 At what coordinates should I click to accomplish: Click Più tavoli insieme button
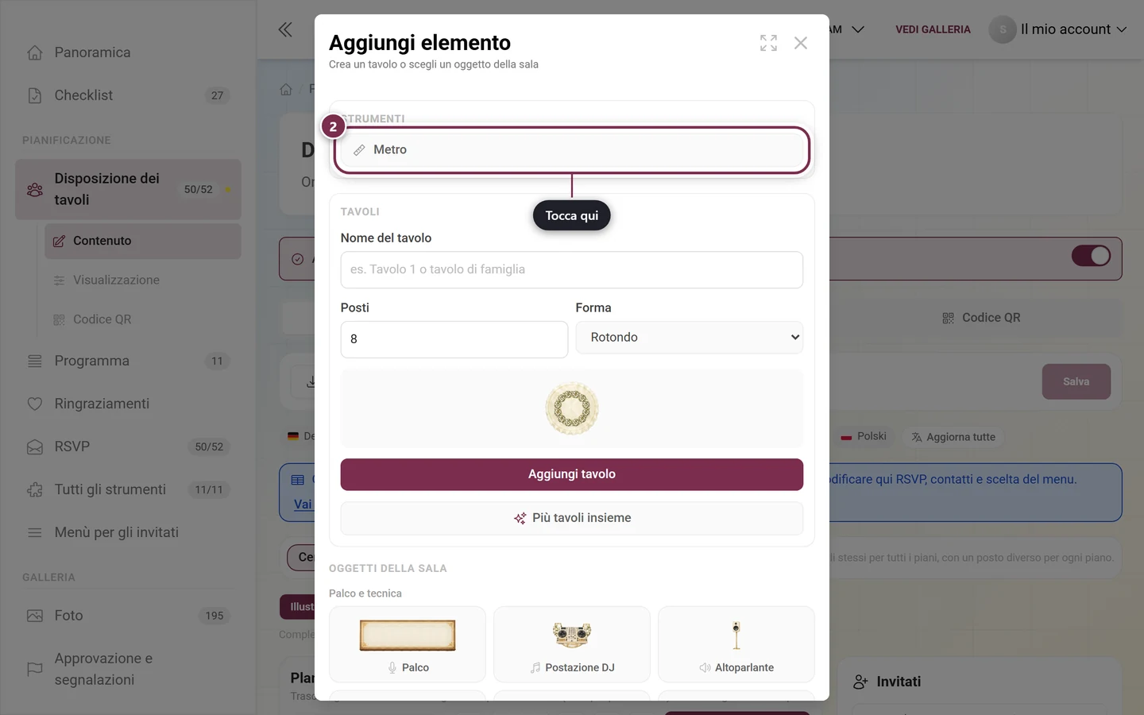pyautogui.click(x=571, y=518)
